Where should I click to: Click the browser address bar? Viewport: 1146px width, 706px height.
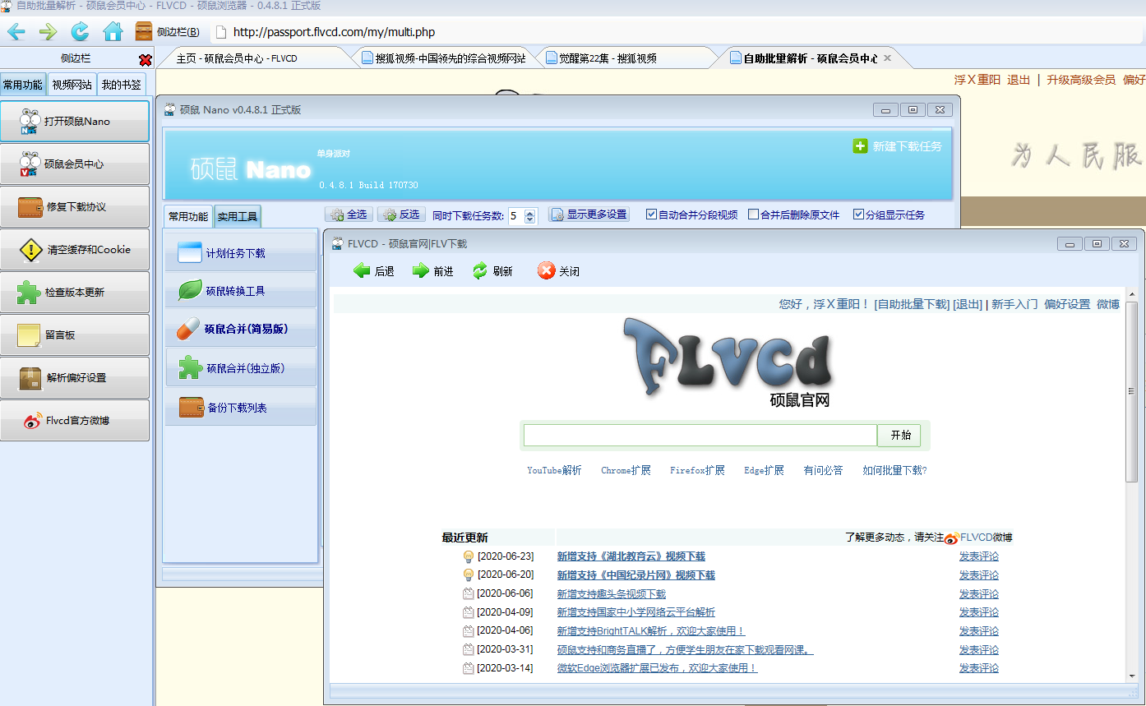click(x=678, y=32)
